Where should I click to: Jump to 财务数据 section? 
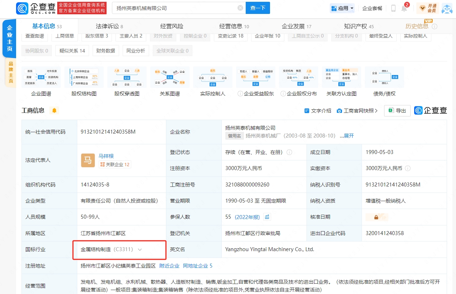[106, 51]
